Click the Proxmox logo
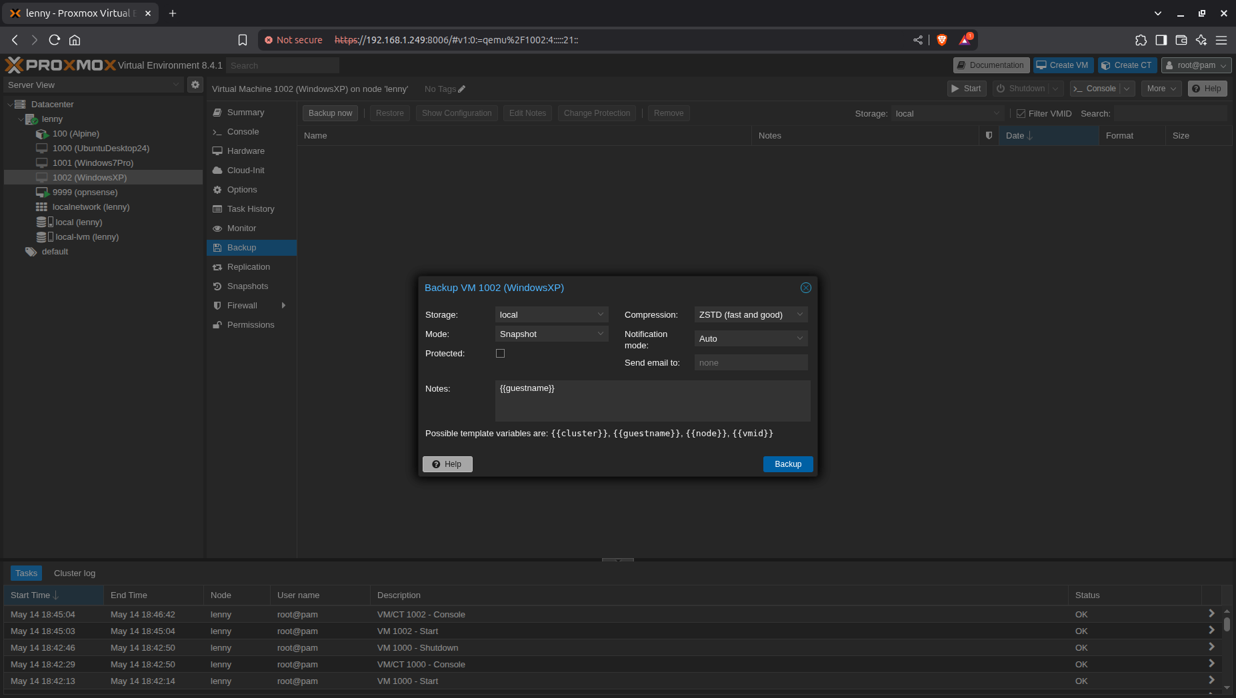 [61, 65]
